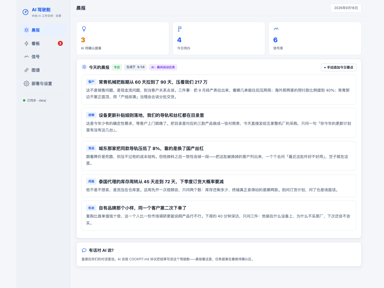Click body text starting 跟着降价是死路
This screenshot has height=288, width=384.
[219, 160]
